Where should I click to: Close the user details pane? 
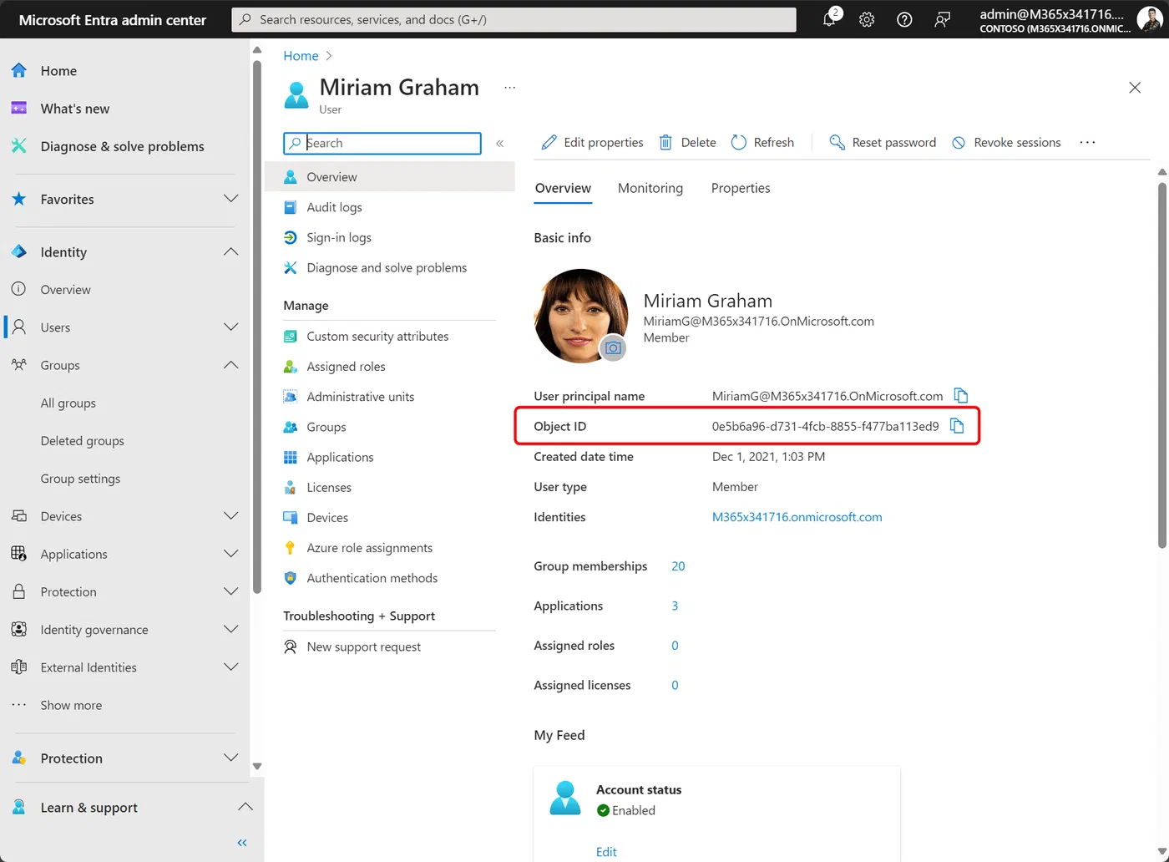pos(1135,88)
